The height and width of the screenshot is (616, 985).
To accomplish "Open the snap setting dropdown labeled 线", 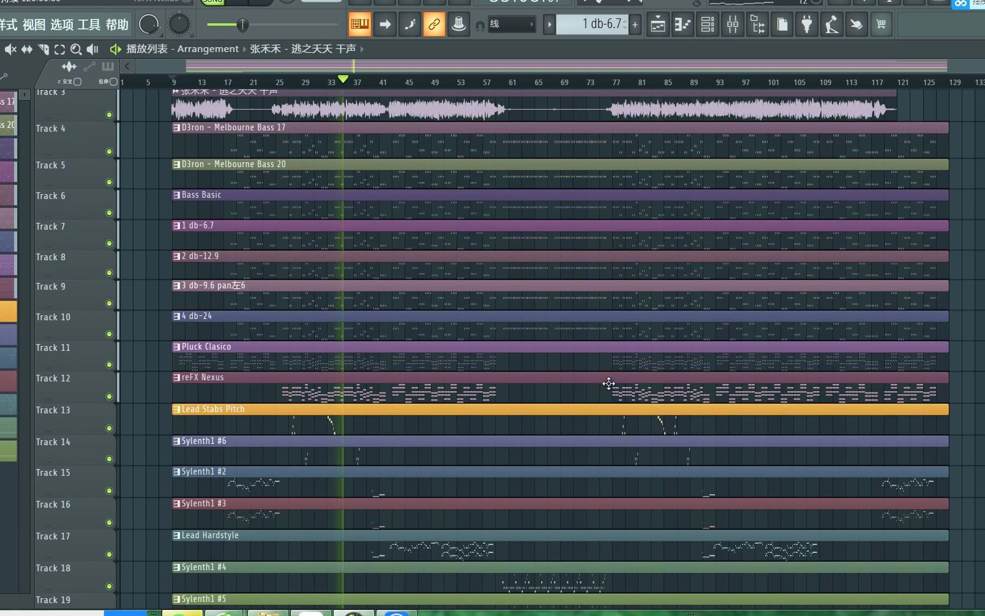I will (511, 24).
